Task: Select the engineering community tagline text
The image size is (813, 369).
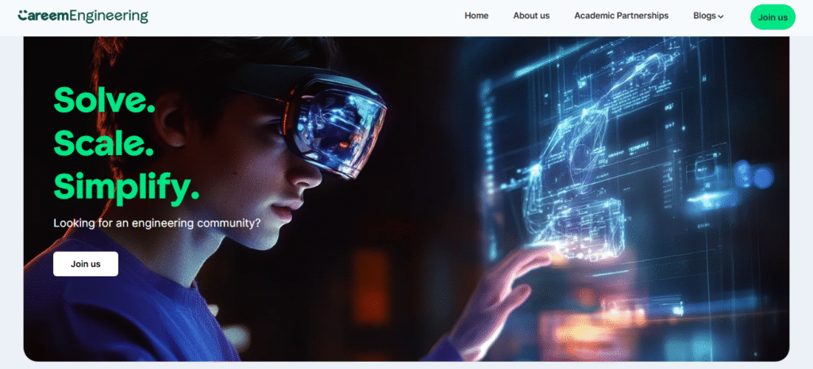Action: click(x=156, y=223)
